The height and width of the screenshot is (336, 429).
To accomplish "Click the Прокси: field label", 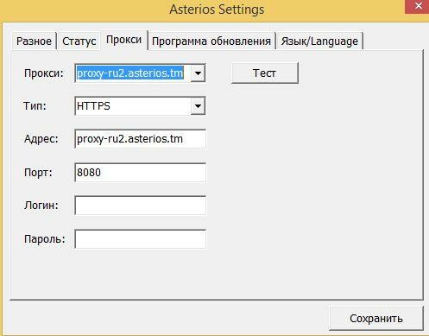I will [44, 73].
